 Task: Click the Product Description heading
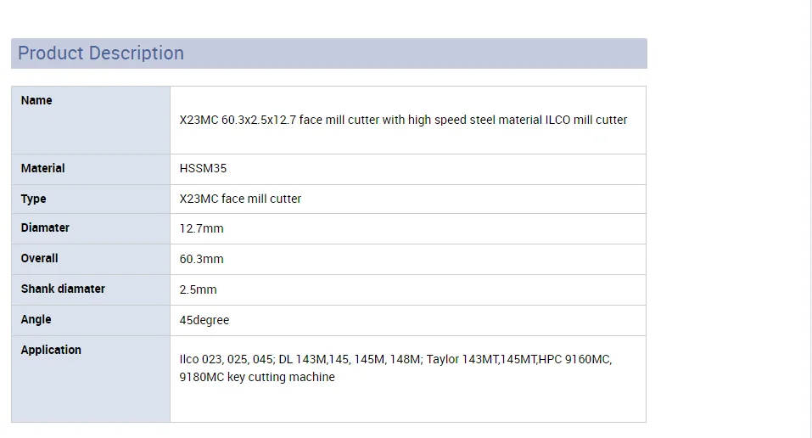pyautogui.click(x=101, y=53)
